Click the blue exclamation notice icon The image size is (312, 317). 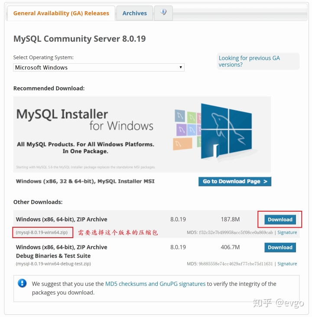pos(22,283)
